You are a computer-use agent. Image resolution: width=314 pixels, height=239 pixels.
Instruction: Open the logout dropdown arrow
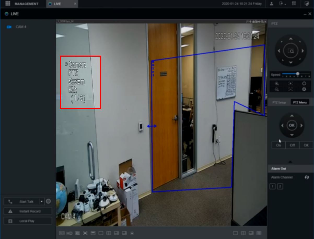coord(286,4)
